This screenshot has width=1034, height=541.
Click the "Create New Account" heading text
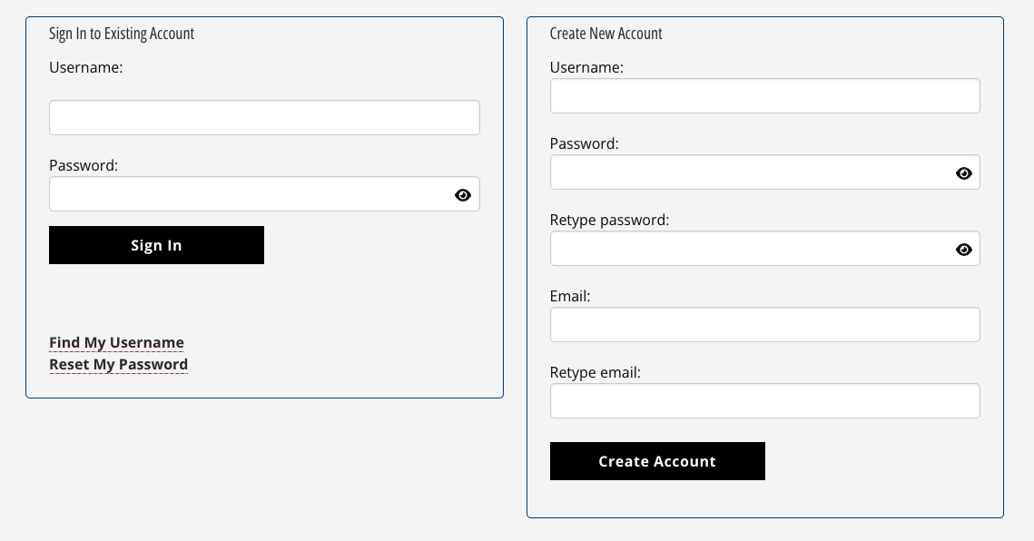[x=606, y=34]
